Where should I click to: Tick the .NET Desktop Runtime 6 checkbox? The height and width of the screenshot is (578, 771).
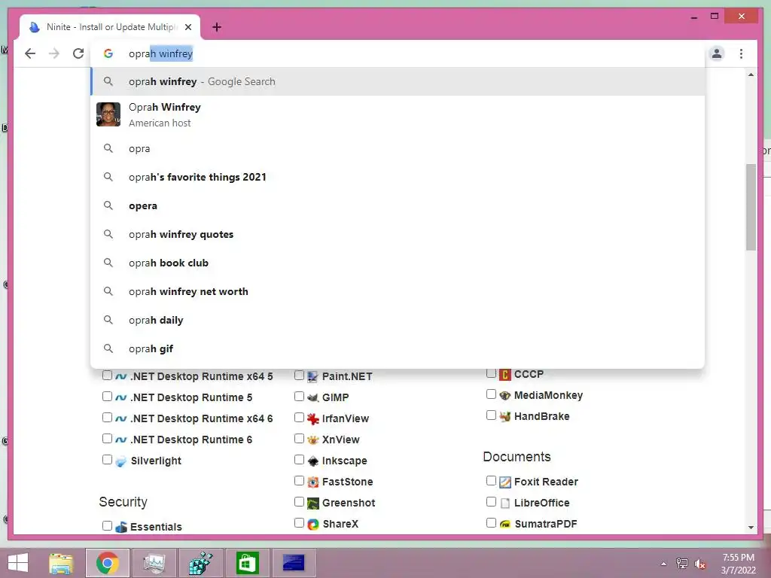(x=107, y=439)
